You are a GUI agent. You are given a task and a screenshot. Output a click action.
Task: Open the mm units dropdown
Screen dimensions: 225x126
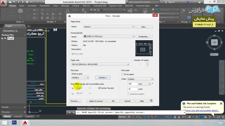click(x=144, y=84)
